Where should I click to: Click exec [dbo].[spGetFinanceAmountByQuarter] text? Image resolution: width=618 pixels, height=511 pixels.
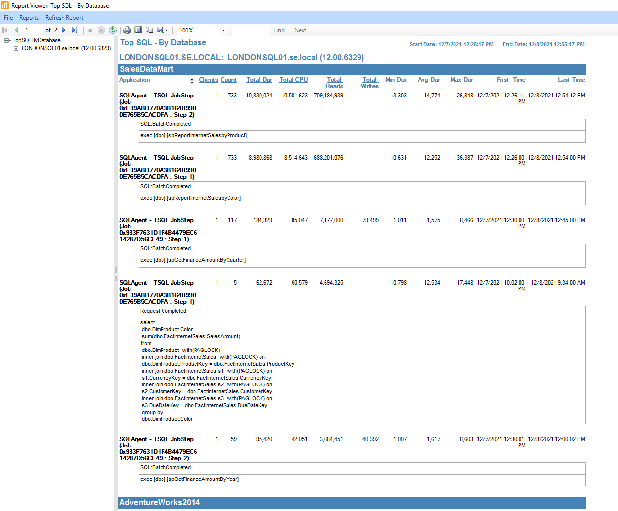click(193, 260)
